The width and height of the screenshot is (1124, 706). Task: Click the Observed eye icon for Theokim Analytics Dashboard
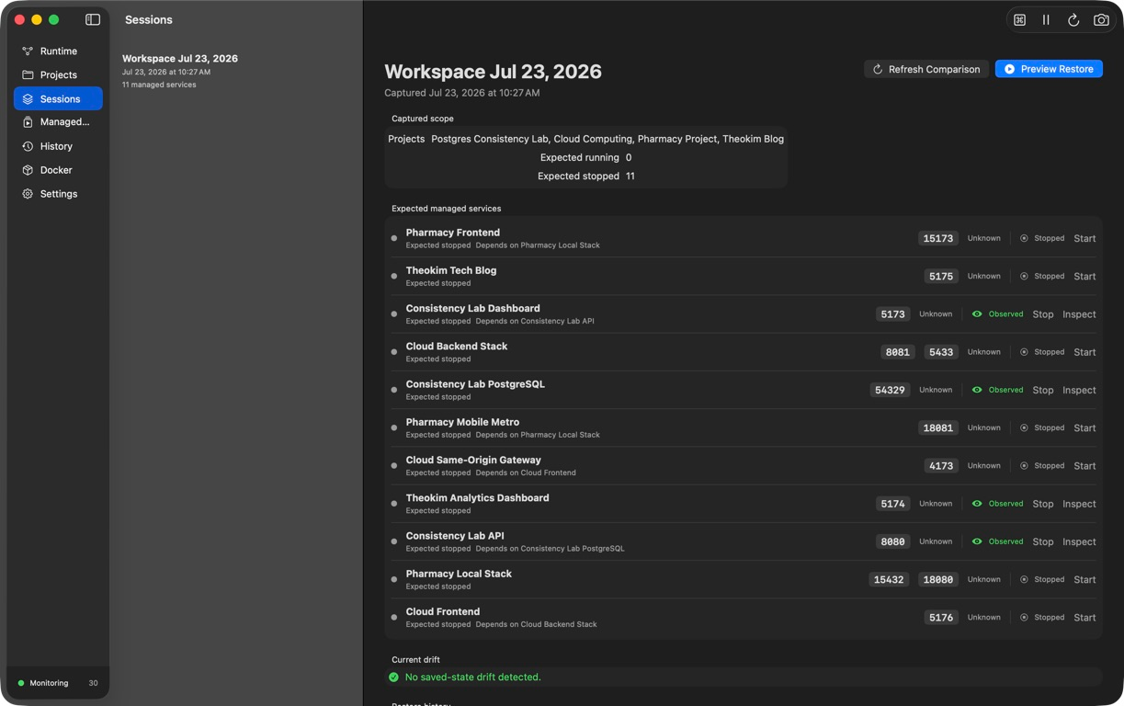click(x=977, y=504)
